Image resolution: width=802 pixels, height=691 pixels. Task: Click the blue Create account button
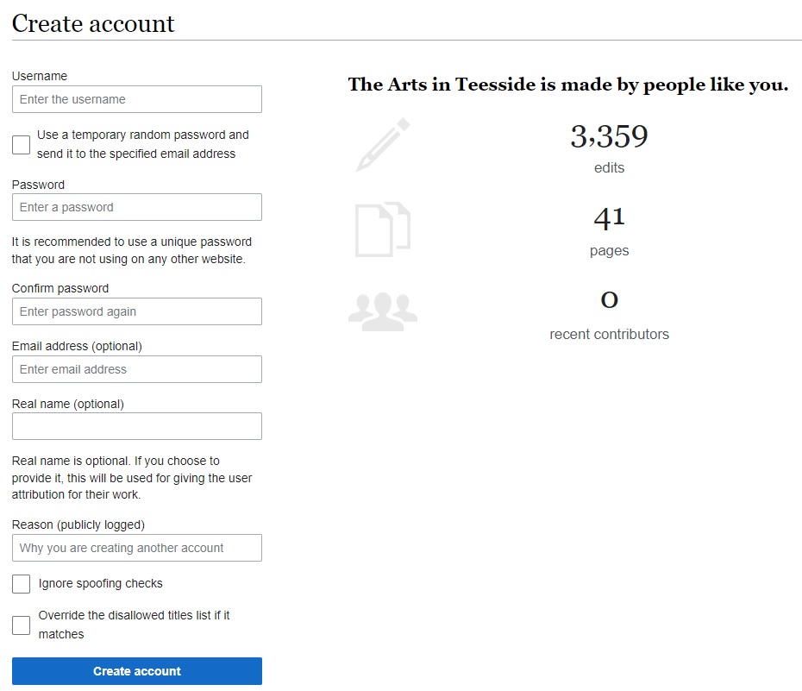click(x=137, y=671)
